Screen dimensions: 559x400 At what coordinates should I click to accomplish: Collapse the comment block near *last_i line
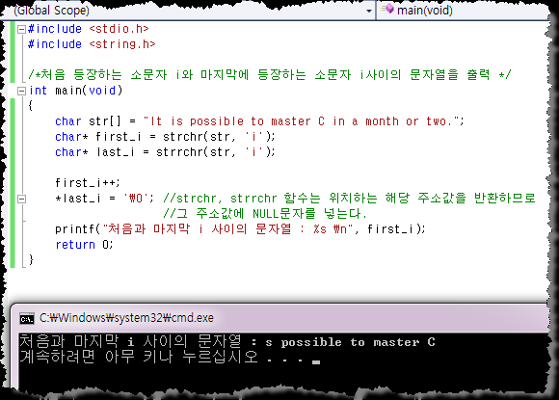(22, 199)
